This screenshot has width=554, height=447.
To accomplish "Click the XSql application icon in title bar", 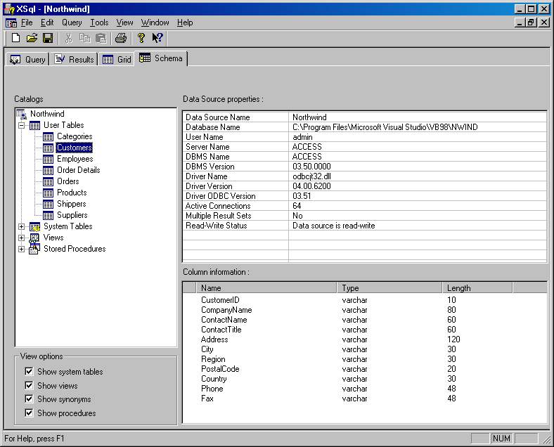I will tap(9, 9).
